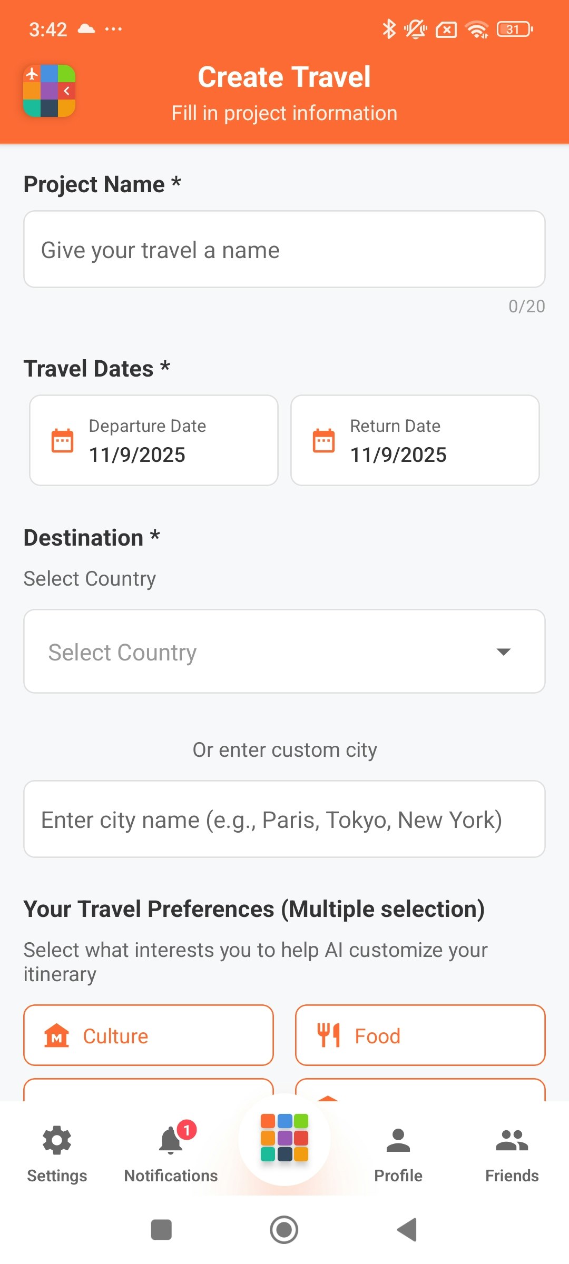
Task: Open the Departure Date picker field
Action: tap(154, 440)
